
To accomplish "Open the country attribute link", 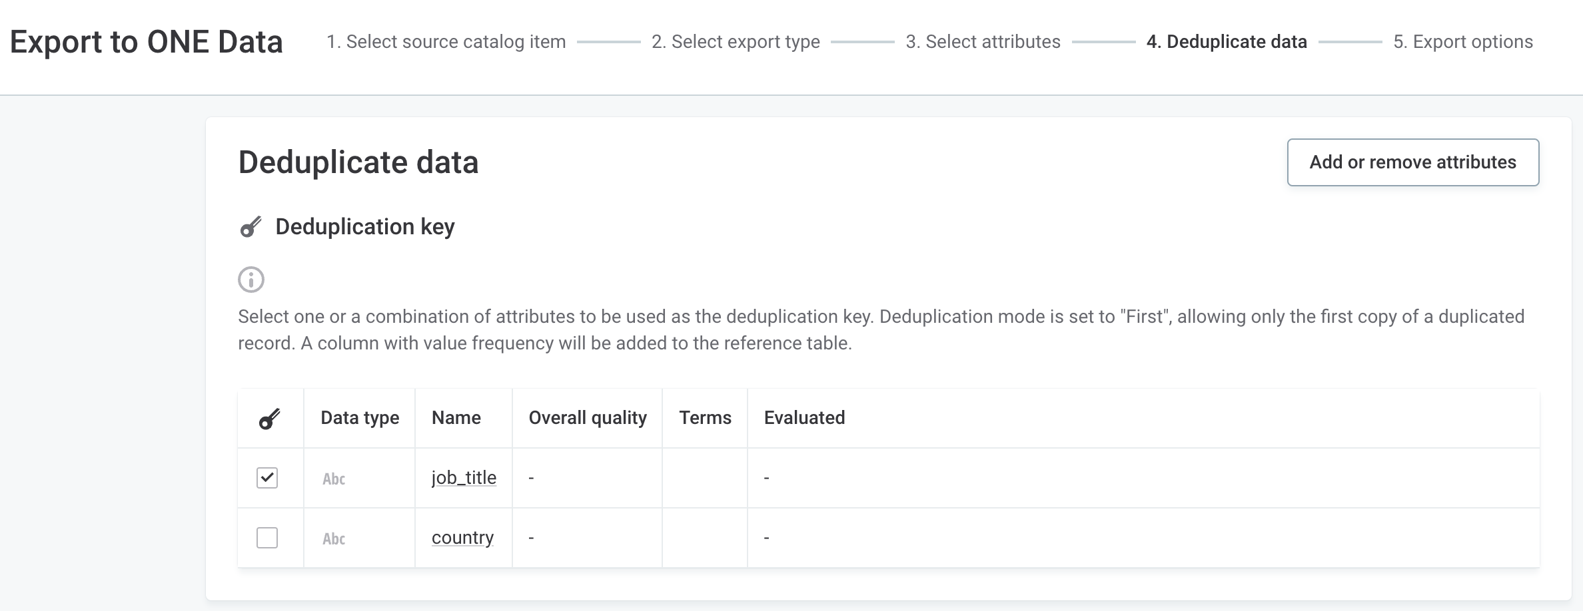I will click(462, 537).
